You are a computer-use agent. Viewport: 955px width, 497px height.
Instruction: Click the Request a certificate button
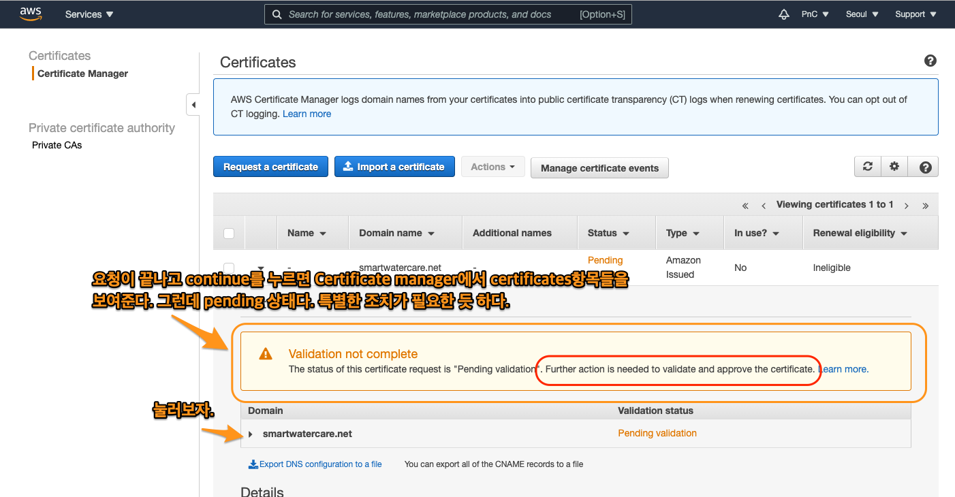(270, 167)
